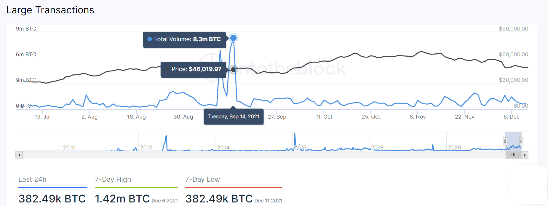Click the 2016 volume spike in navigator

tap(295, 139)
